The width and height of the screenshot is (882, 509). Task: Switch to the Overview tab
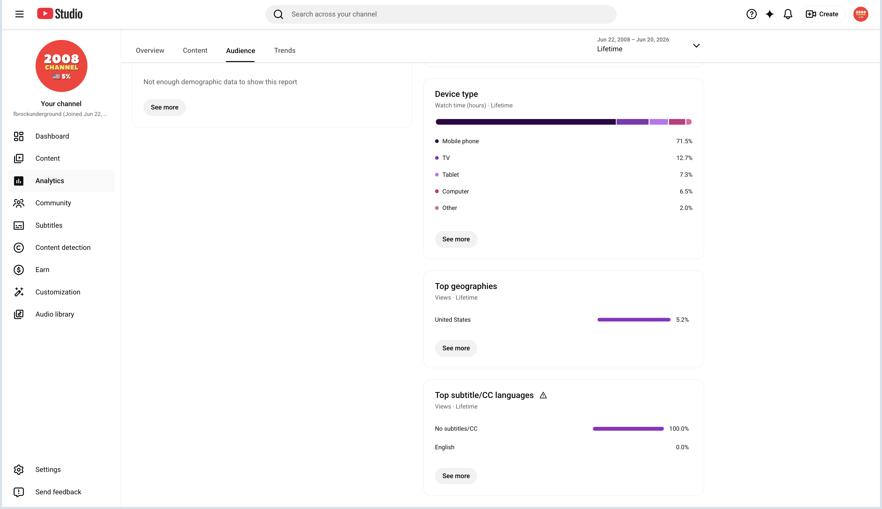point(150,50)
